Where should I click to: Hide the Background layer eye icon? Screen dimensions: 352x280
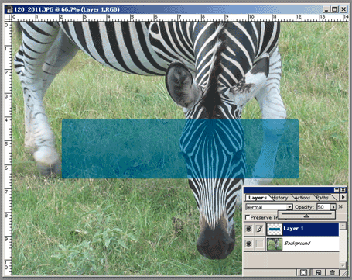(x=249, y=244)
